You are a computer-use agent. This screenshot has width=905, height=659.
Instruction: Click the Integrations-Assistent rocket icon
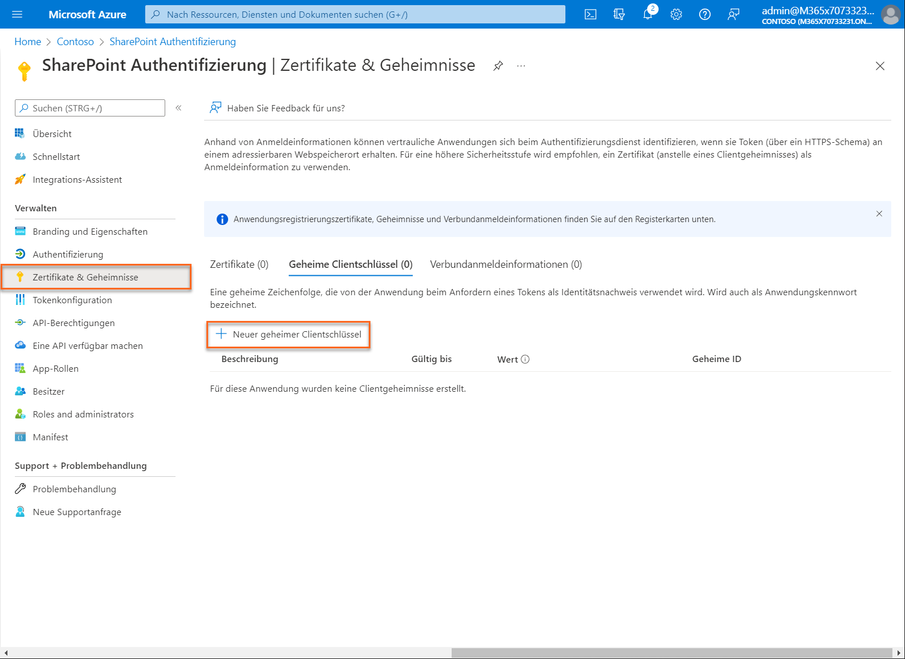click(x=20, y=179)
